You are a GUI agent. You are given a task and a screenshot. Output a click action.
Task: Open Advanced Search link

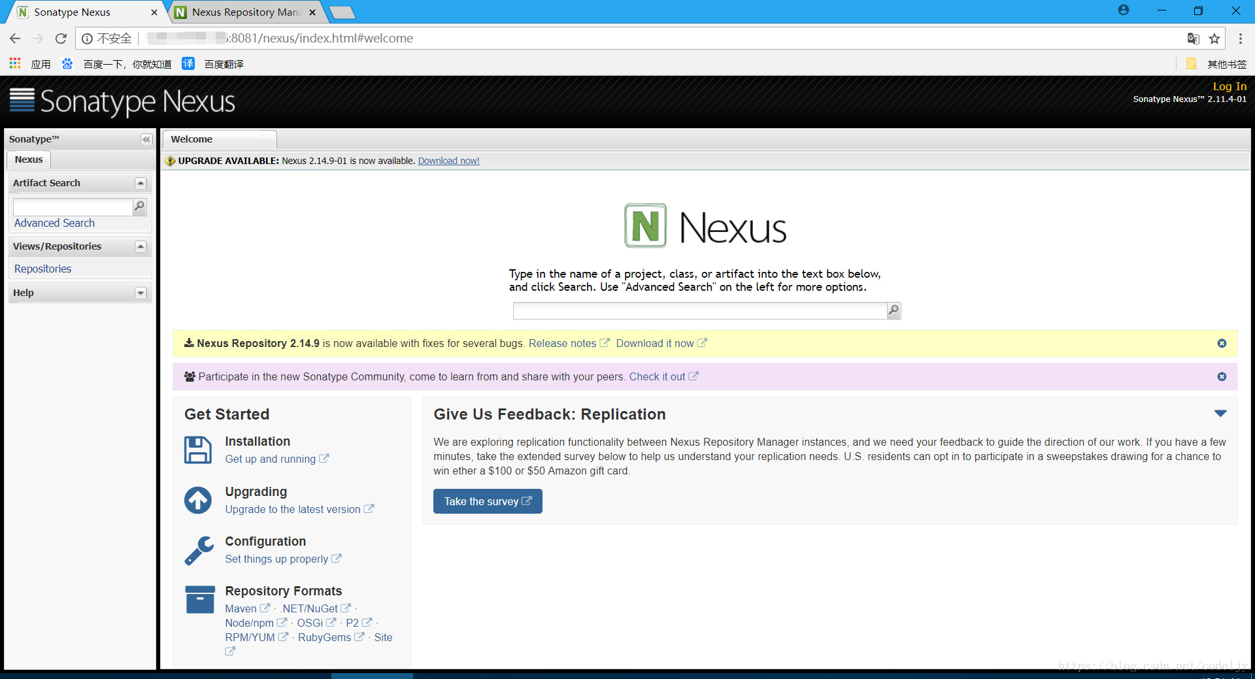click(54, 223)
